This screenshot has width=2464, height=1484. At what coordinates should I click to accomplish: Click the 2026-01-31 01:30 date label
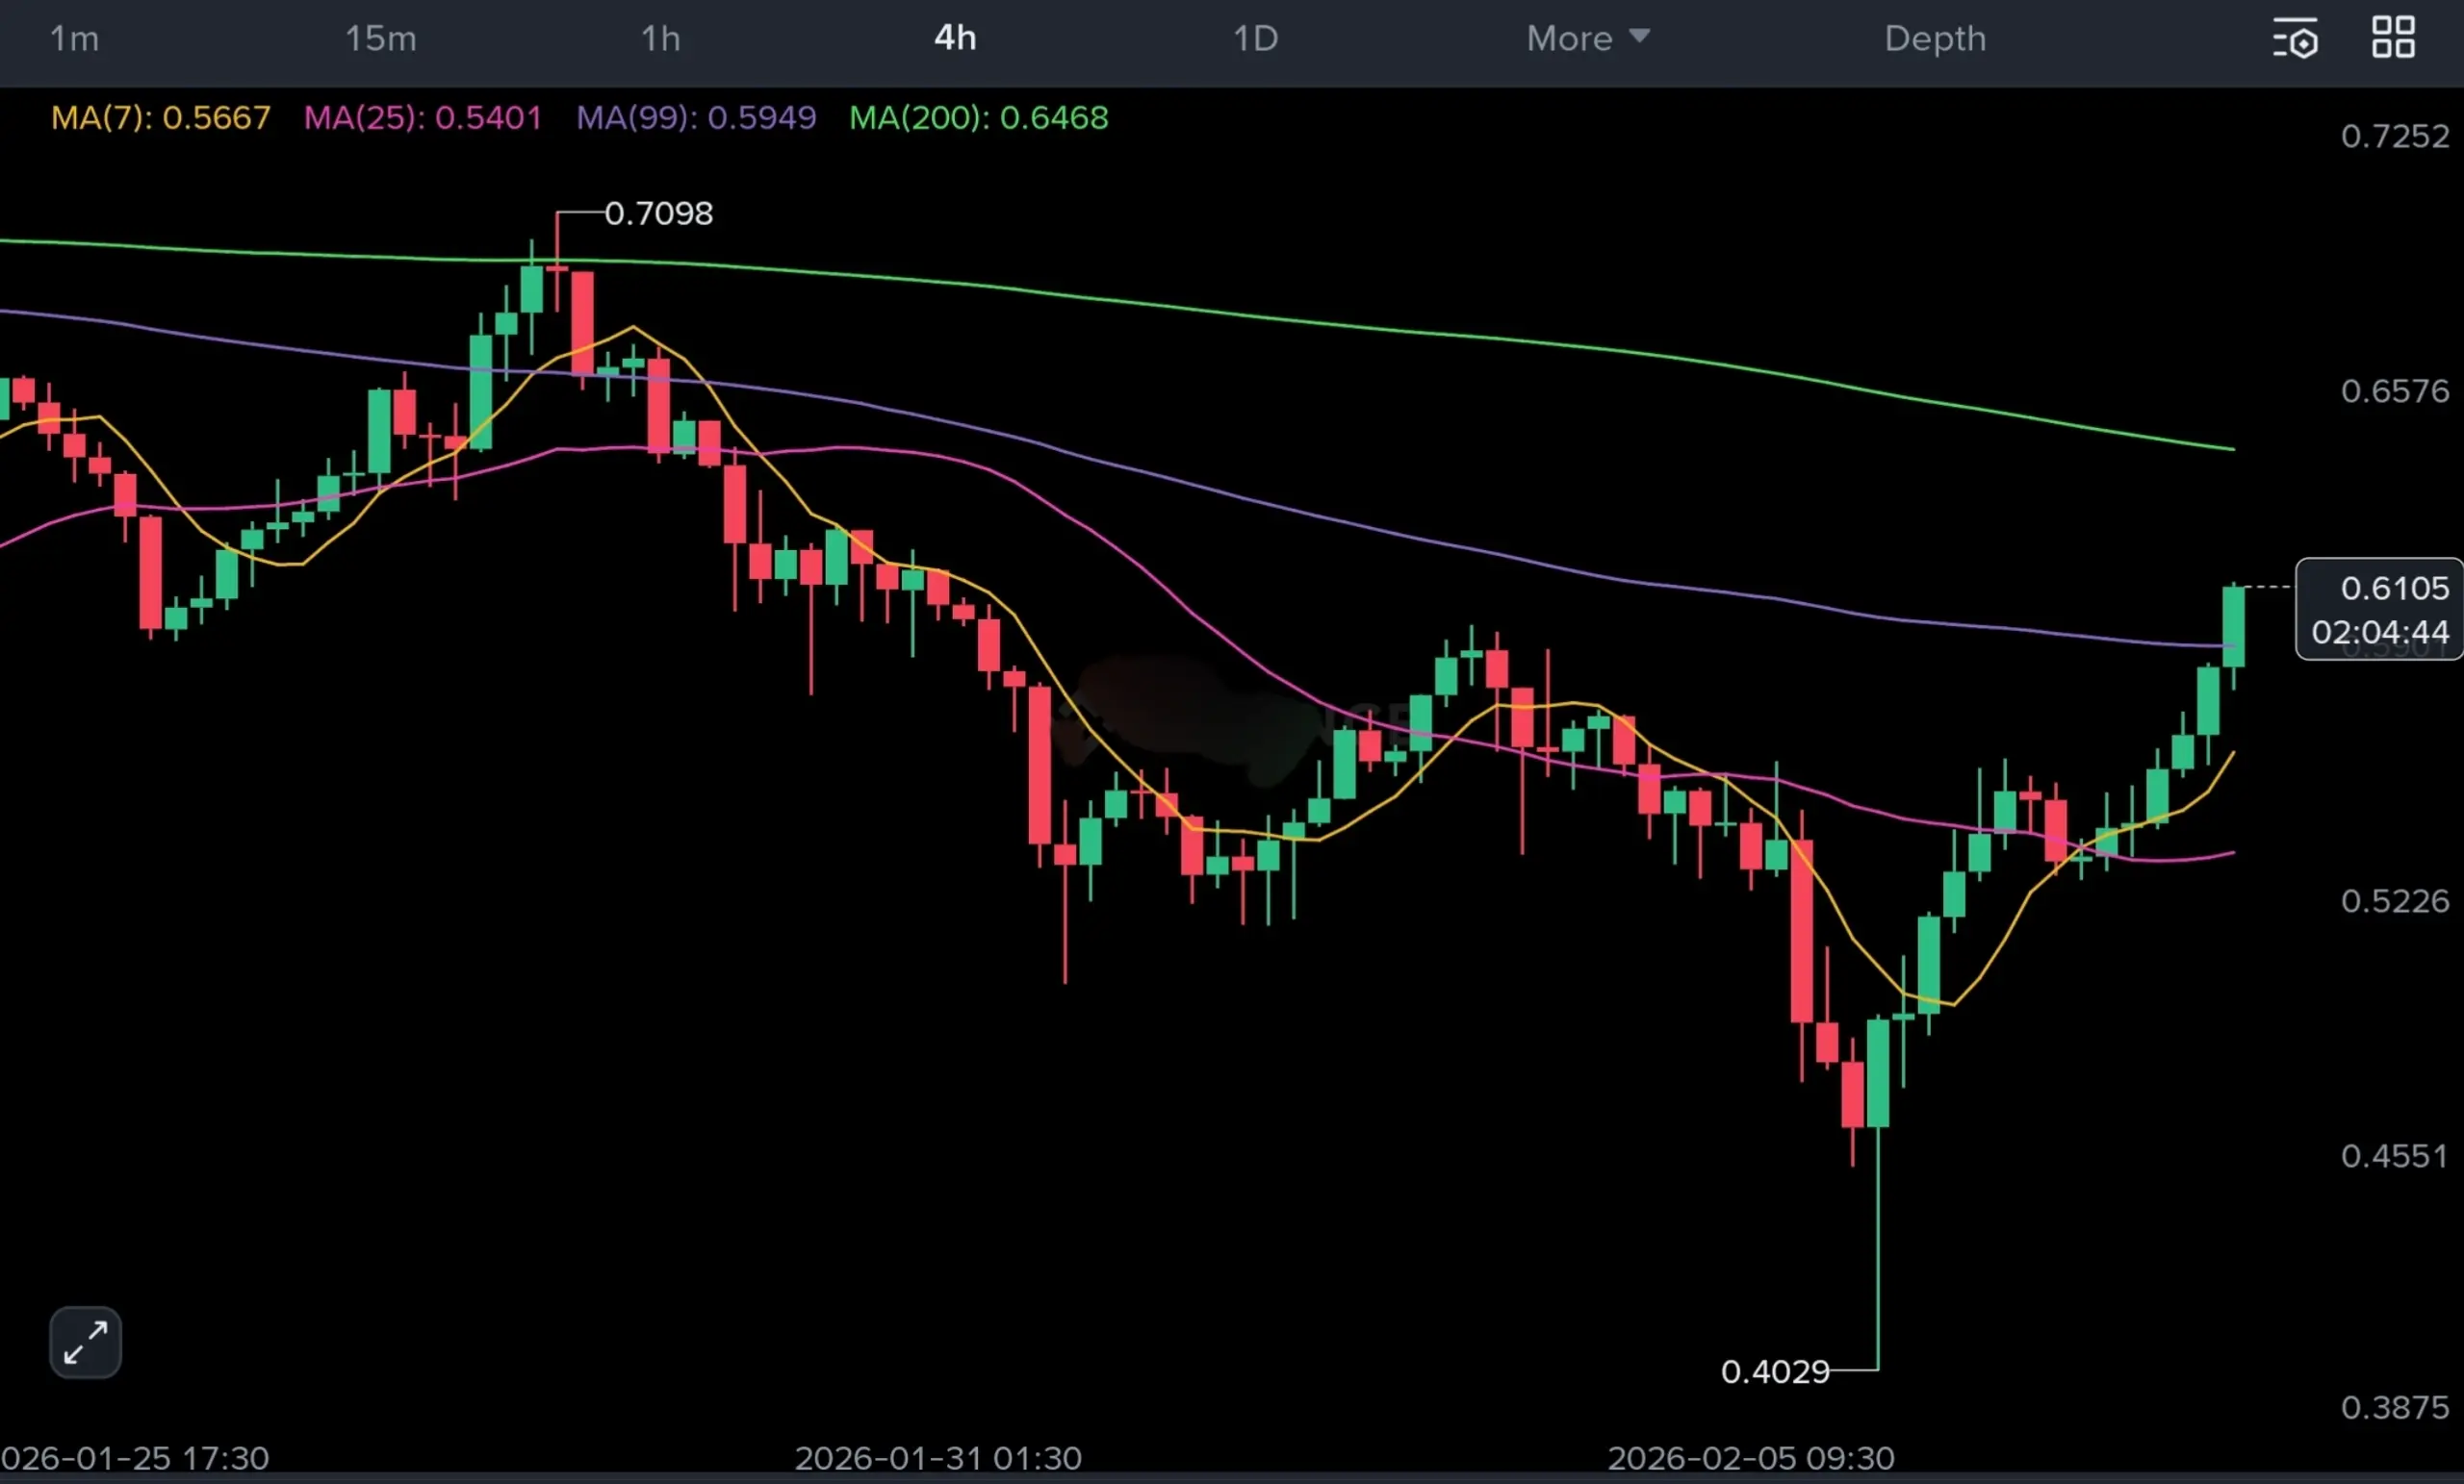tap(938, 1458)
